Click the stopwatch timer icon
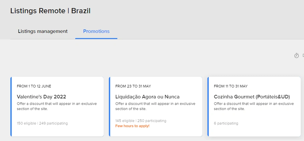Screen dimensions: 304x141 (x=297, y=56)
